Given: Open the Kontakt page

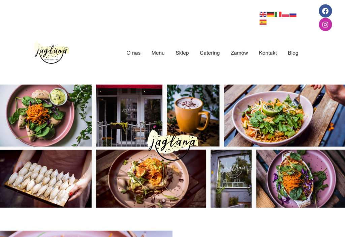Looking at the screenshot, I should coord(268,53).
